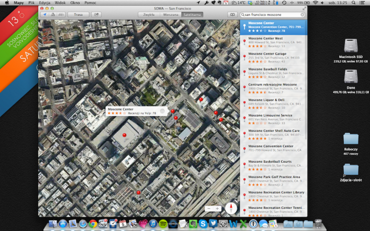
Task: Select the Centrum rekreacyjne Moscone result
Action: tap(273, 89)
